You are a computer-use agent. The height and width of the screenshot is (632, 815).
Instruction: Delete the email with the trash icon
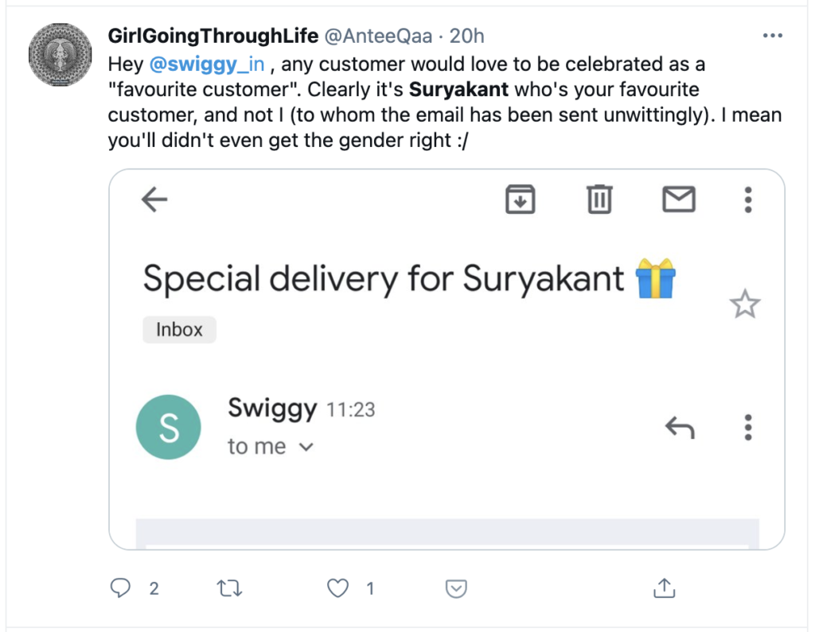click(x=599, y=200)
